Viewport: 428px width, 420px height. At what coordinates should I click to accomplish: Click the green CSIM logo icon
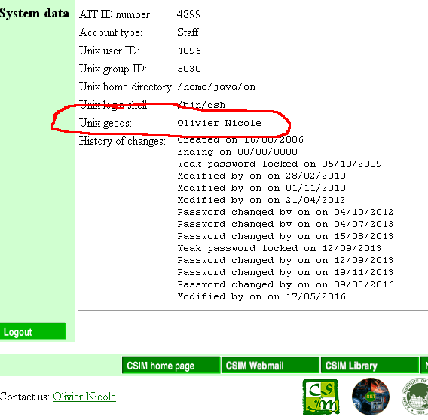pyautogui.click(x=321, y=397)
